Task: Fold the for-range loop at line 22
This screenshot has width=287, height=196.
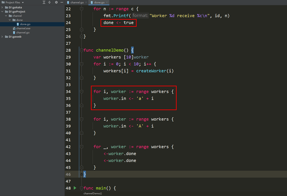Action: coord(82,9)
